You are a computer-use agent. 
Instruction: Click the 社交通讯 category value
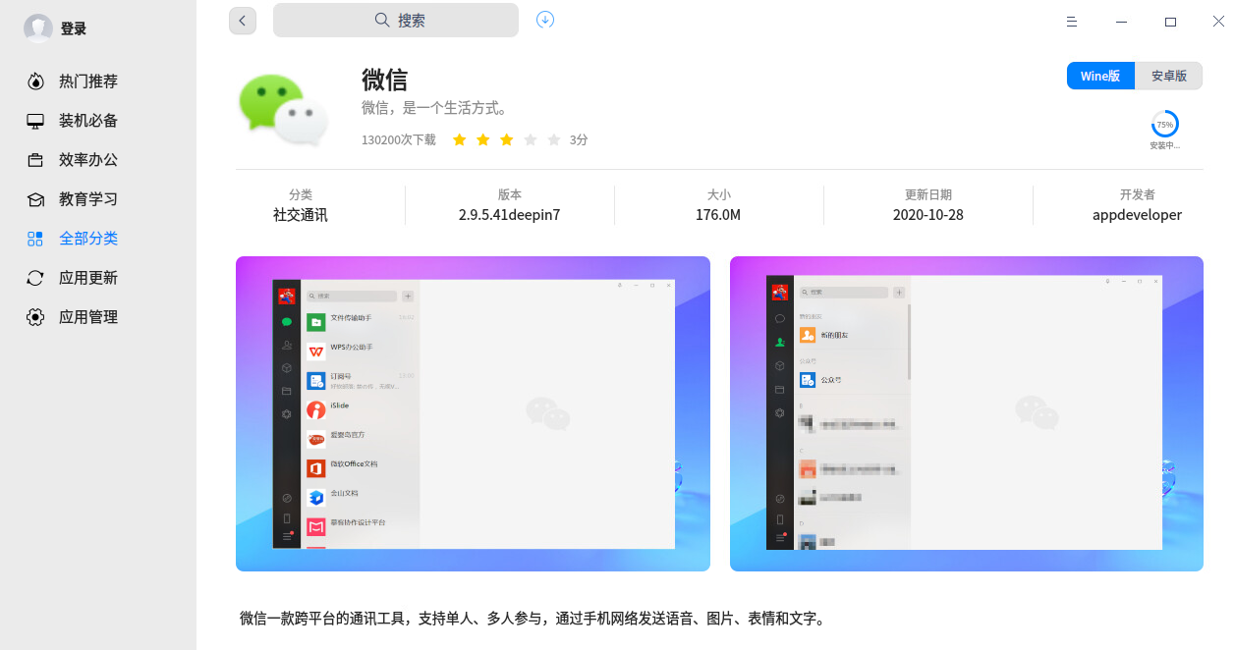coord(301,215)
